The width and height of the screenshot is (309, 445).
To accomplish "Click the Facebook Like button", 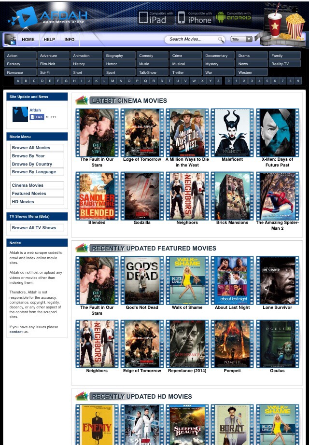I will (x=37, y=117).
